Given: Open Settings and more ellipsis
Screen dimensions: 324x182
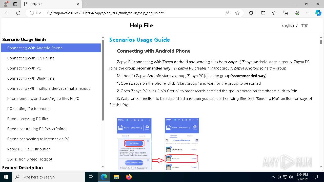Looking at the screenshot, I should 308,13.
